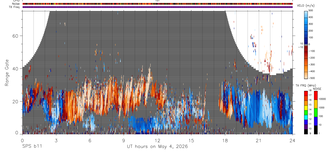Click the 24 tick on UT hours axis

(x=292, y=140)
